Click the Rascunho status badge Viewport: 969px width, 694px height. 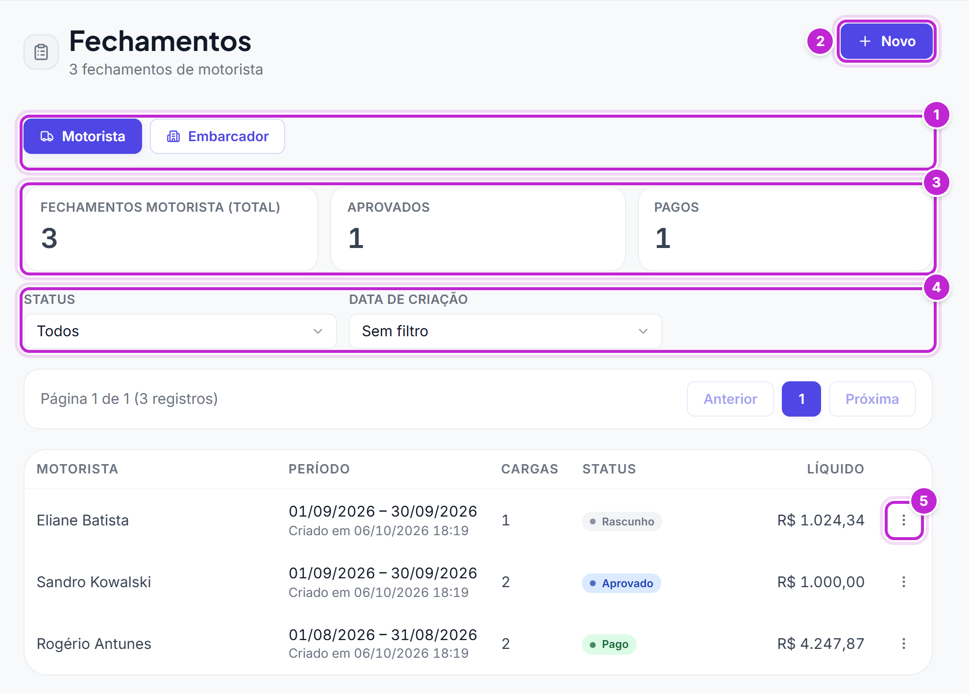(622, 521)
